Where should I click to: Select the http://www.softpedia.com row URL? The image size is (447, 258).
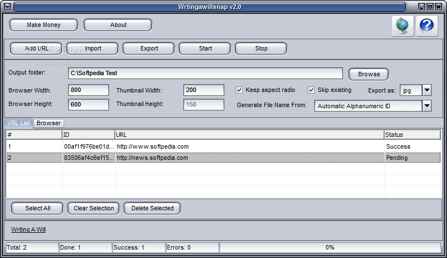[x=153, y=146]
